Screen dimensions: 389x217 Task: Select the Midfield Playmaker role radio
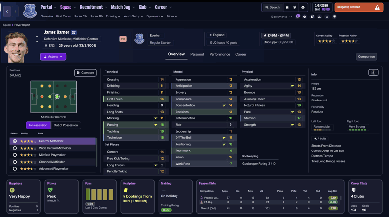pos(15,155)
